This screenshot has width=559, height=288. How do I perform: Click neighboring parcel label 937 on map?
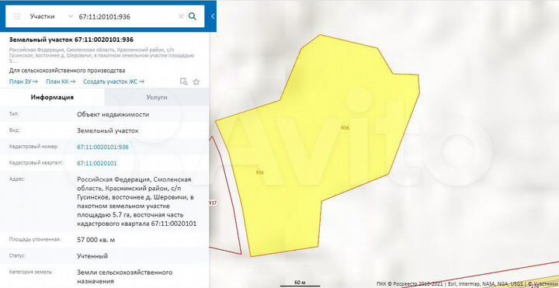[212, 203]
